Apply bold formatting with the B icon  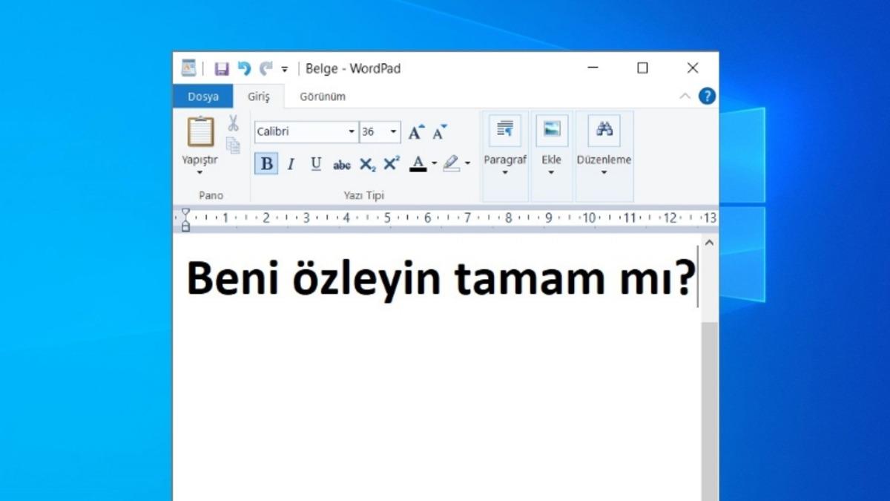[266, 164]
